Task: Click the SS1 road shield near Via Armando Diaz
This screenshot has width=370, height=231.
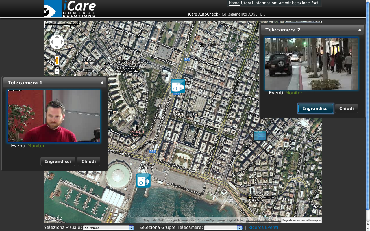Action: 188,59
